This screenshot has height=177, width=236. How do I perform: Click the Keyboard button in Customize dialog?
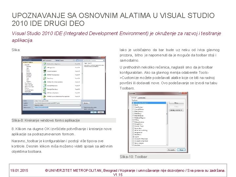[171, 150]
